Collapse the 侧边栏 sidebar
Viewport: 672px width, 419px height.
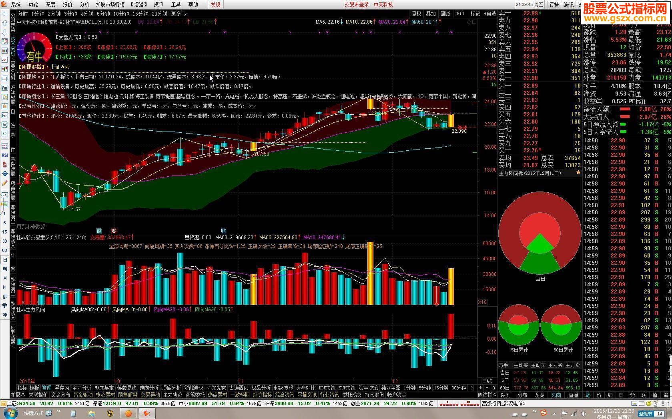coord(487,395)
